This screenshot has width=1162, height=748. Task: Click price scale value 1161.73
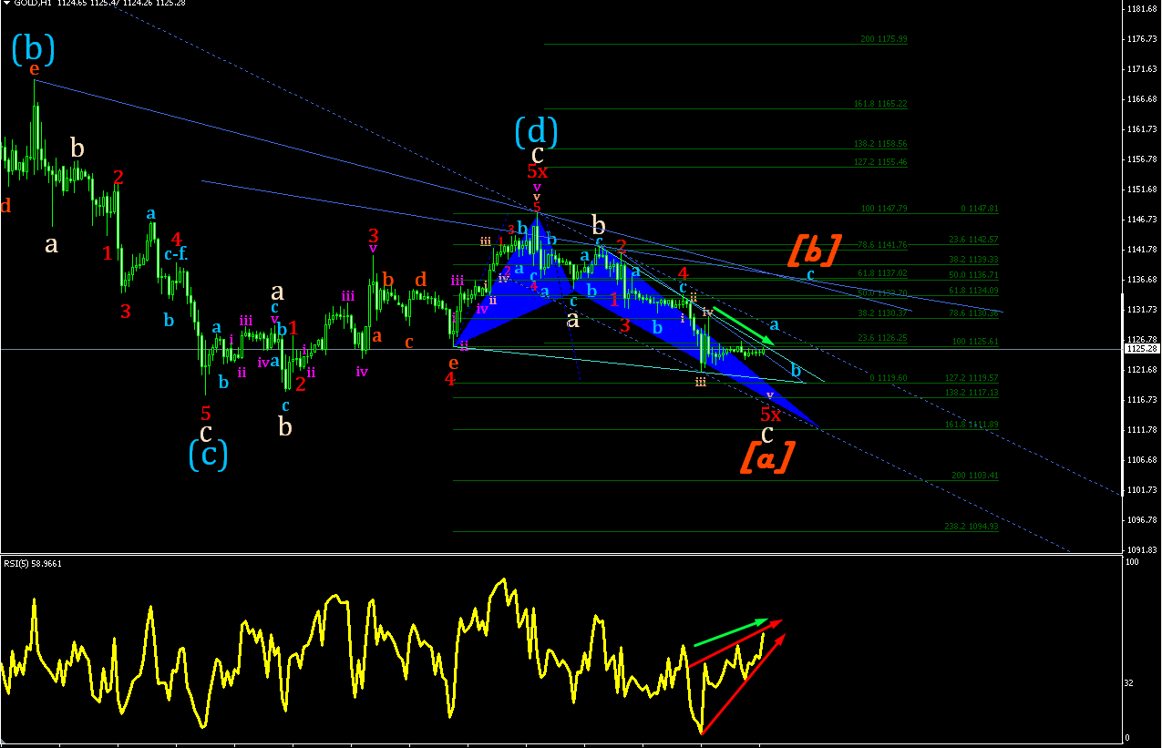(1141, 129)
